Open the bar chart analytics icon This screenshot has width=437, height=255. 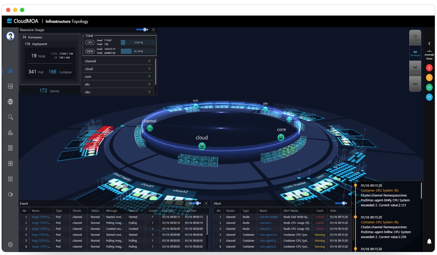(x=10, y=133)
